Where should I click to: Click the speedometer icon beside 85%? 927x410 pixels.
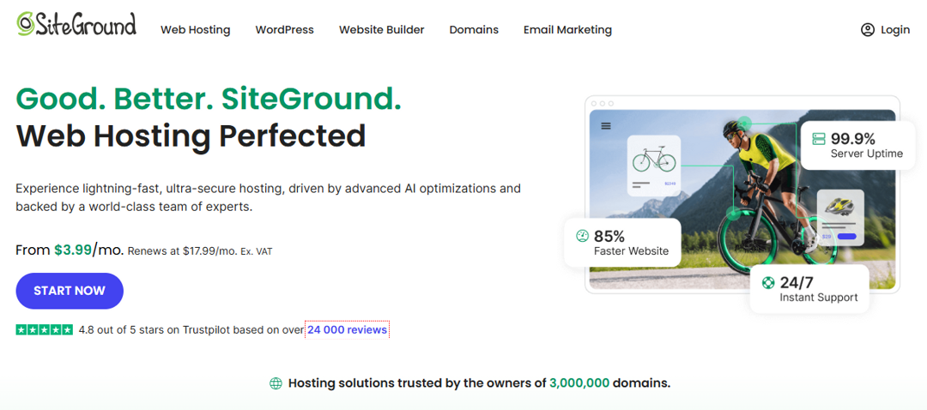coord(582,237)
